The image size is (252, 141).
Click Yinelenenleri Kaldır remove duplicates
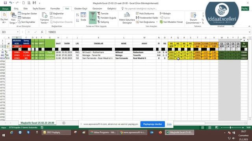point(147,18)
